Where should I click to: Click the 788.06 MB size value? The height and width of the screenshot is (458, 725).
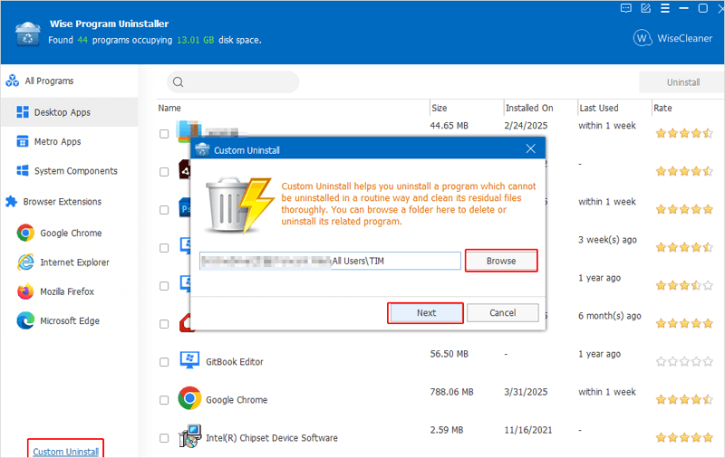point(451,392)
